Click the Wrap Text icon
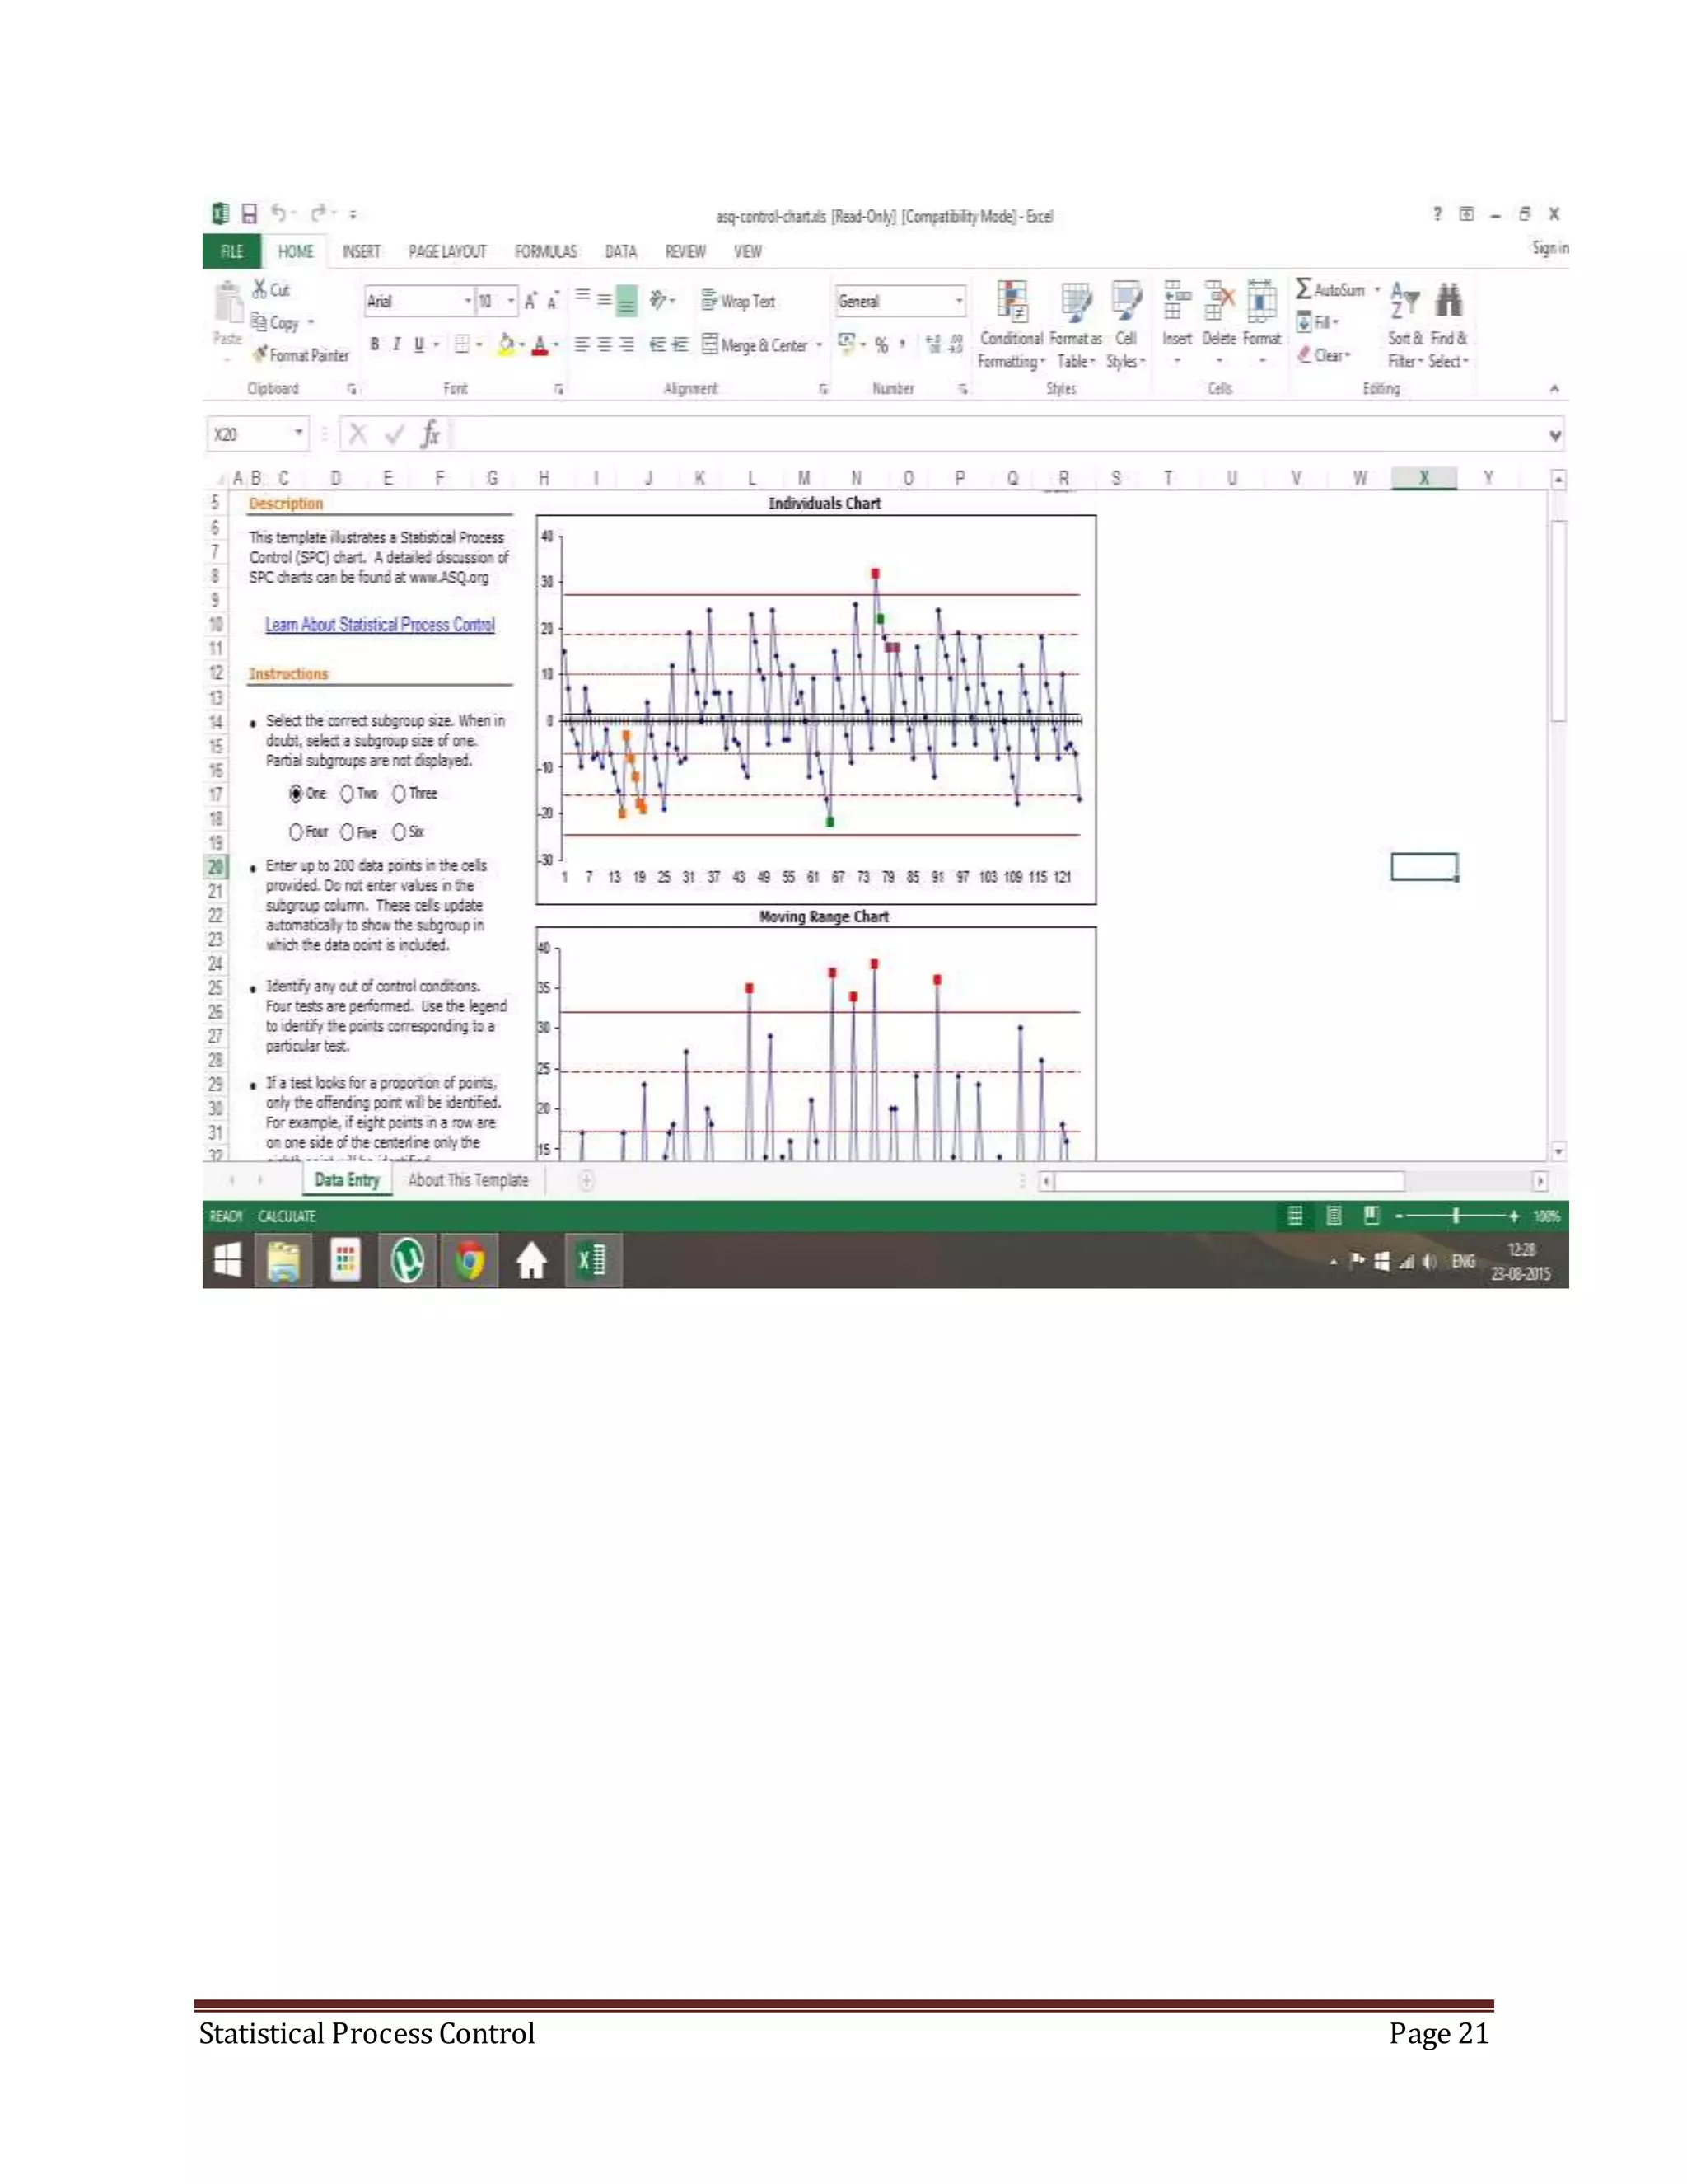The width and height of the screenshot is (1687, 2184). click(x=709, y=300)
